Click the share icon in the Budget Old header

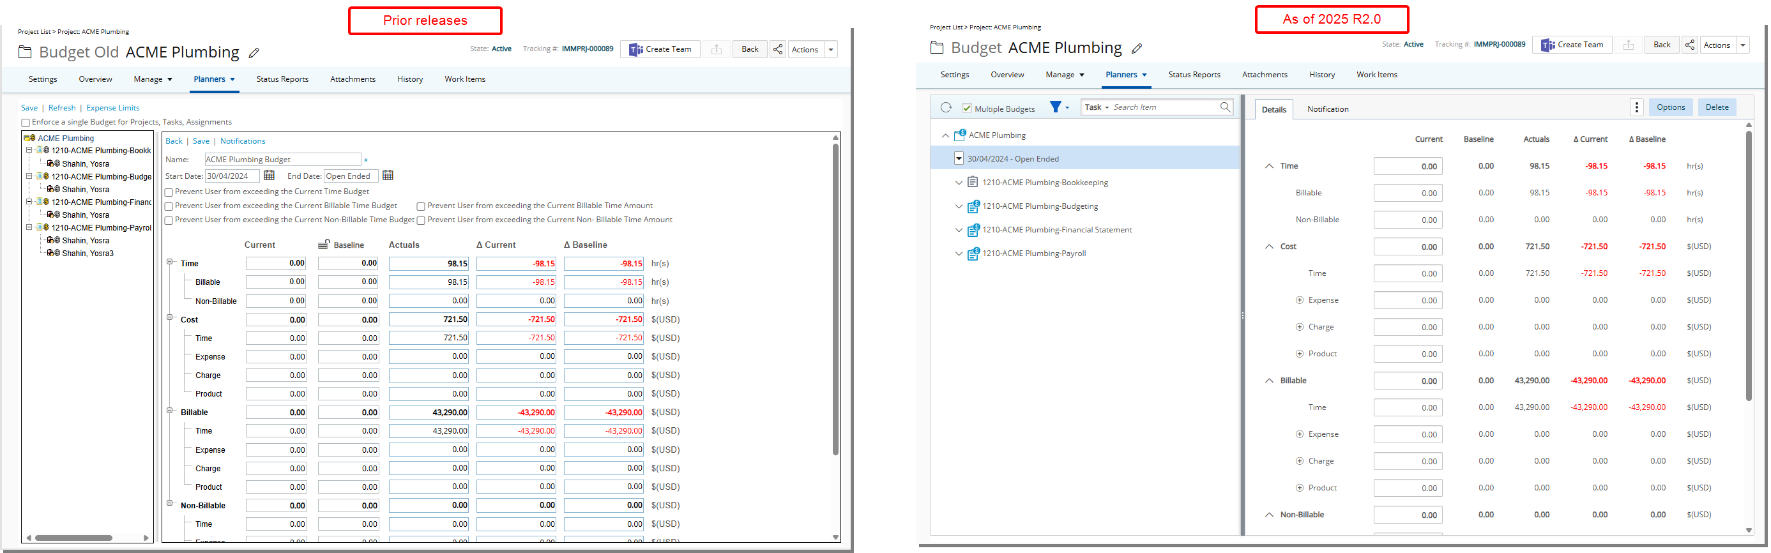(x=777, y=50)
